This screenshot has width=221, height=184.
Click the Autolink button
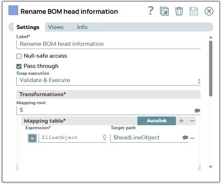pos(157,121)
